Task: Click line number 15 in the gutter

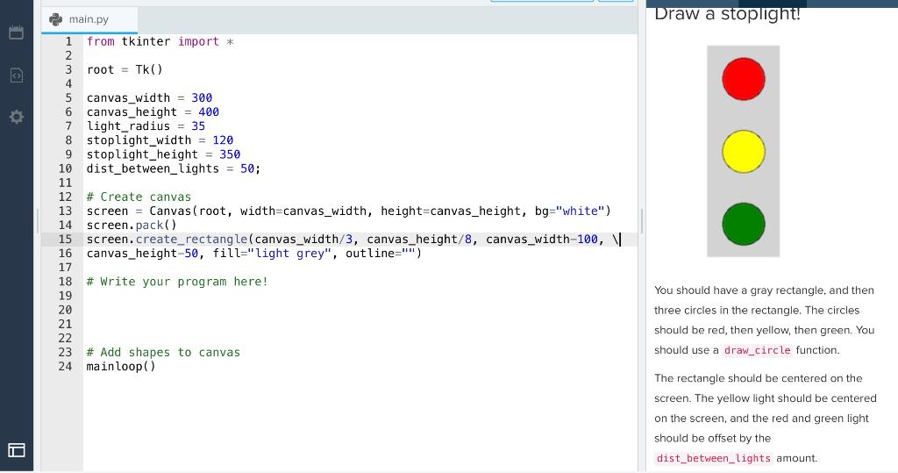Action: coord(65,239)
